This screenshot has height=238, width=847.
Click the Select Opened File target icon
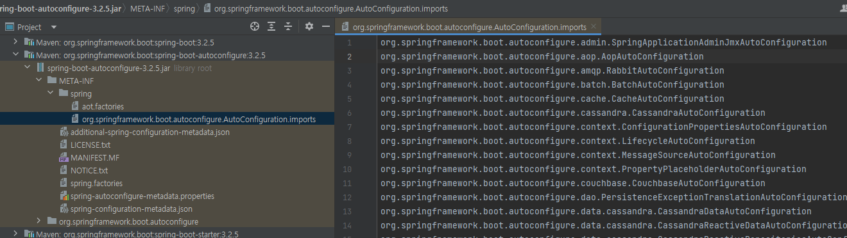click(255, 27)
